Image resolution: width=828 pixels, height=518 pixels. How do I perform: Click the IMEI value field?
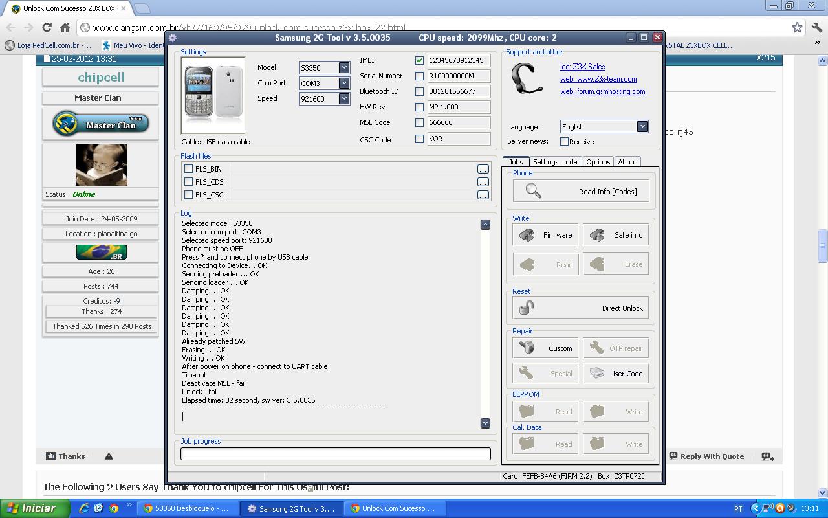pyautogui.click(x=459, y=60)
